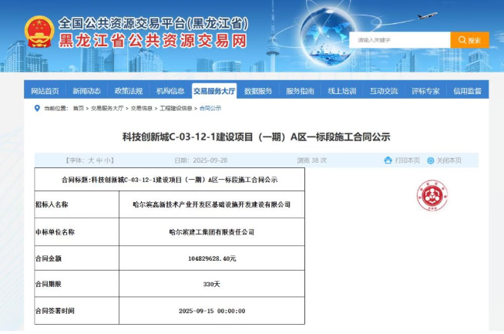Open the 数据服务 tab
This screenshot has width=504, height=334.
258,91
